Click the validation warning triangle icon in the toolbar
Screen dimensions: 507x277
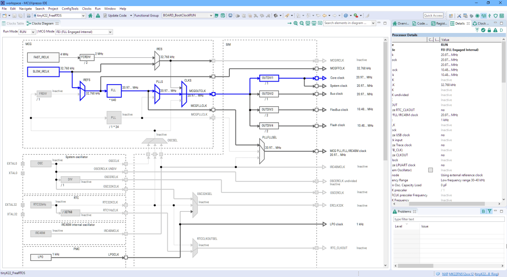coord(98,14)
